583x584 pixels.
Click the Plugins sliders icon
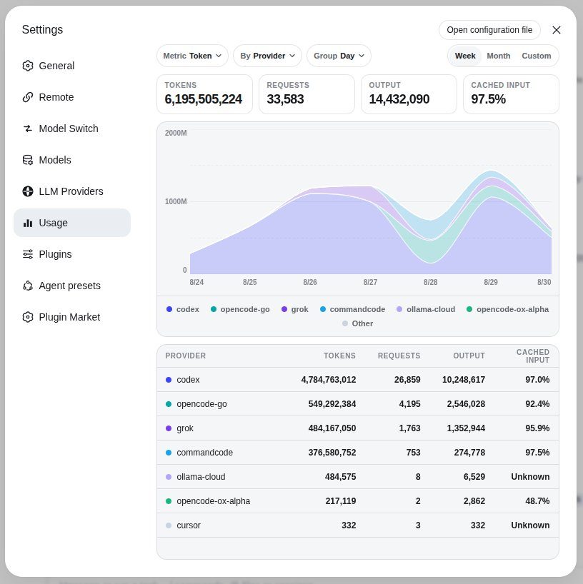[x=28, y=254]
